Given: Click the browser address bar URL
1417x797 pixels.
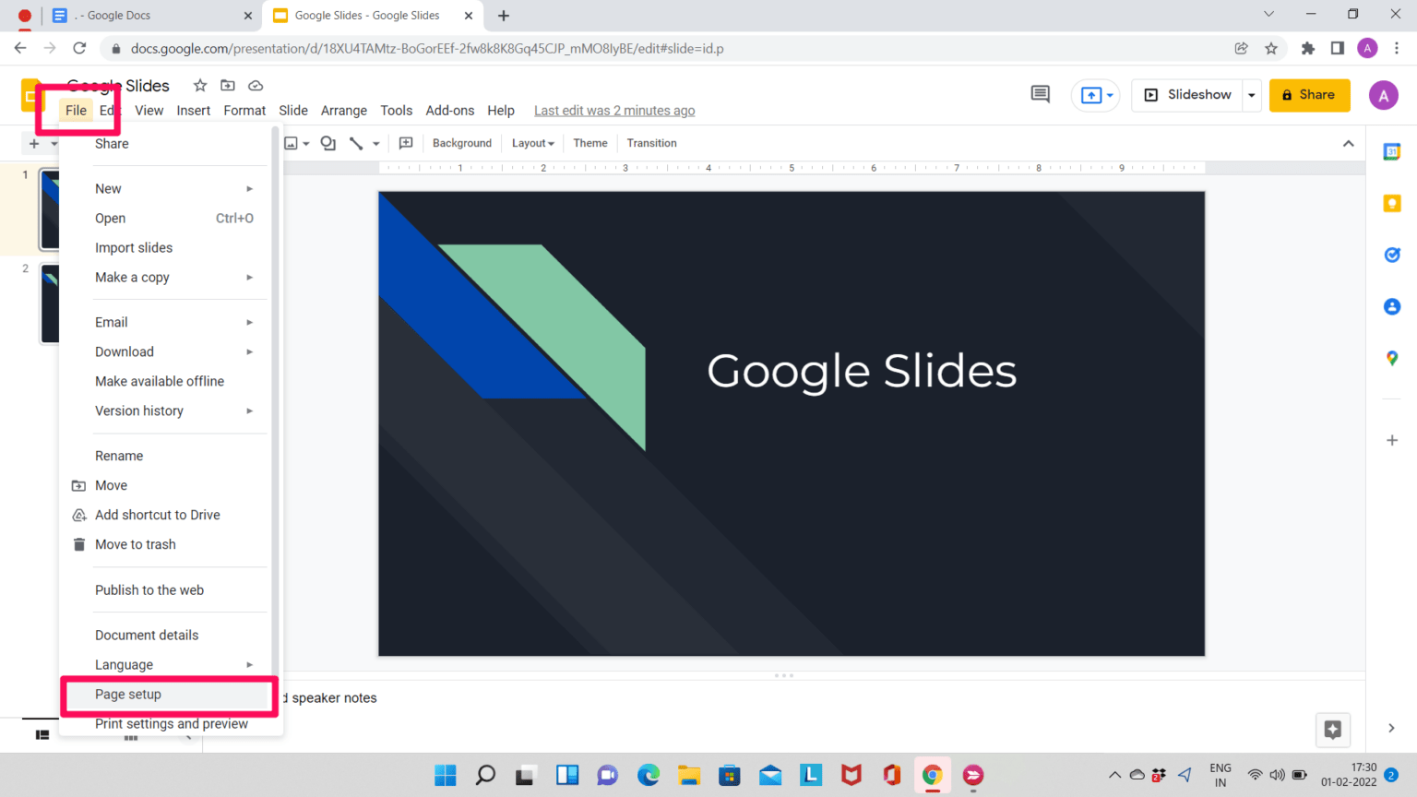Looking at the screenshot, I should [x=427, y=48].
